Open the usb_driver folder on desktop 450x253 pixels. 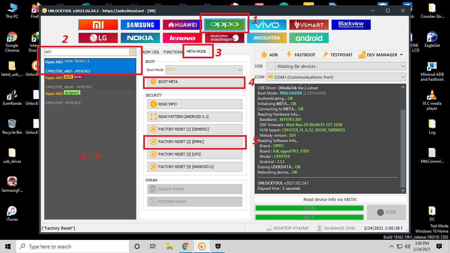tap(12, 155)
